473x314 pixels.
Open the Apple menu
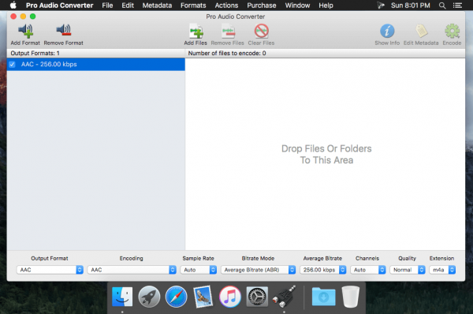[13, 6]
